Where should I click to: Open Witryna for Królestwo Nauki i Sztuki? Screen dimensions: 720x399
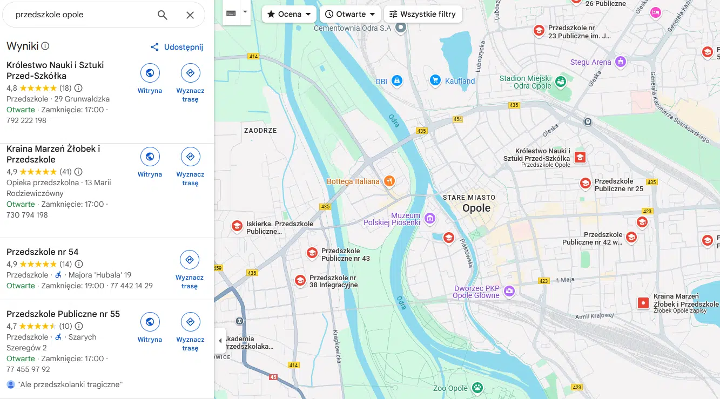[150, 79]
